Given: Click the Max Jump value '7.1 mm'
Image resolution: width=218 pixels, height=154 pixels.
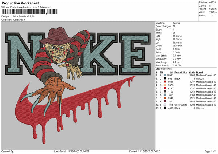Looking at the screenshot, I should (x=177, y=62).
